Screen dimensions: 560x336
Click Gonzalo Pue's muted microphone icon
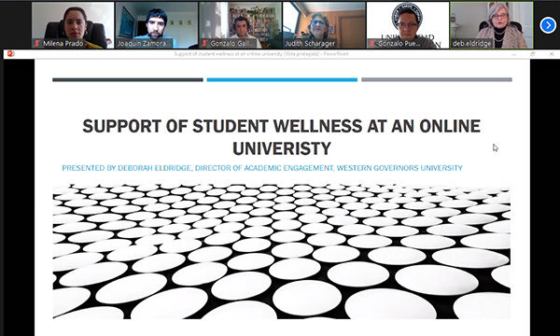click(x=372, y=44)
